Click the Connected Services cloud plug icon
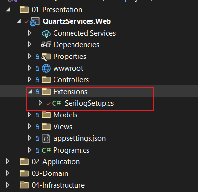The width and height of the screenshot is (198, 192). pos(46,34)
